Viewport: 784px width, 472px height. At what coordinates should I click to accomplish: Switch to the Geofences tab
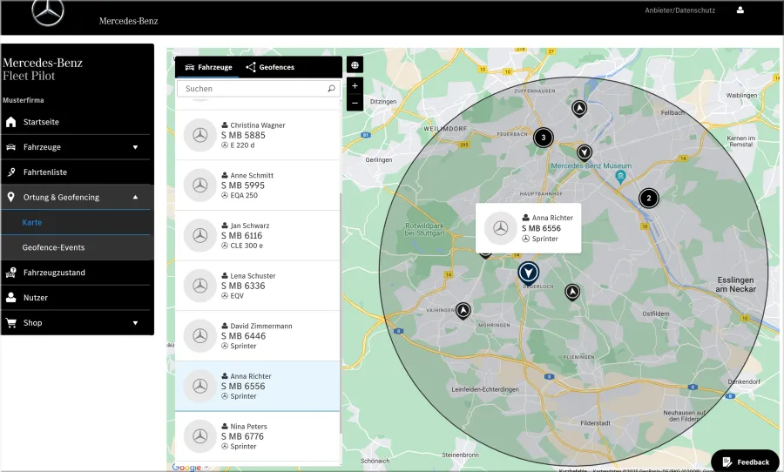(x=270, y=67)
